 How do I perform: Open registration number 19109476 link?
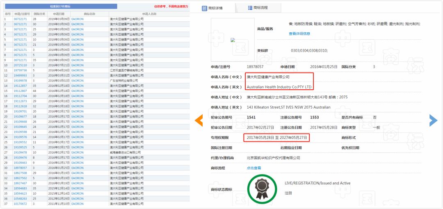[x=20, y=158]
